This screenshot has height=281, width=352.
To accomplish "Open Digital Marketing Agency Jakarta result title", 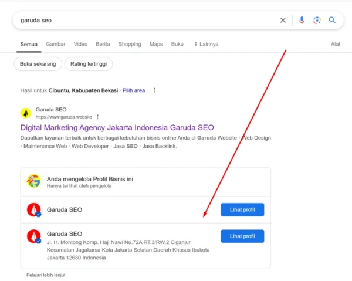I will click(x=117, y=127).
